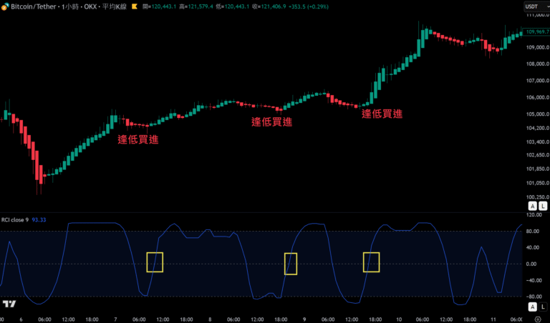
Task: Toggle auto scale 'A' on RCI pane
Action: click(532, 307)
